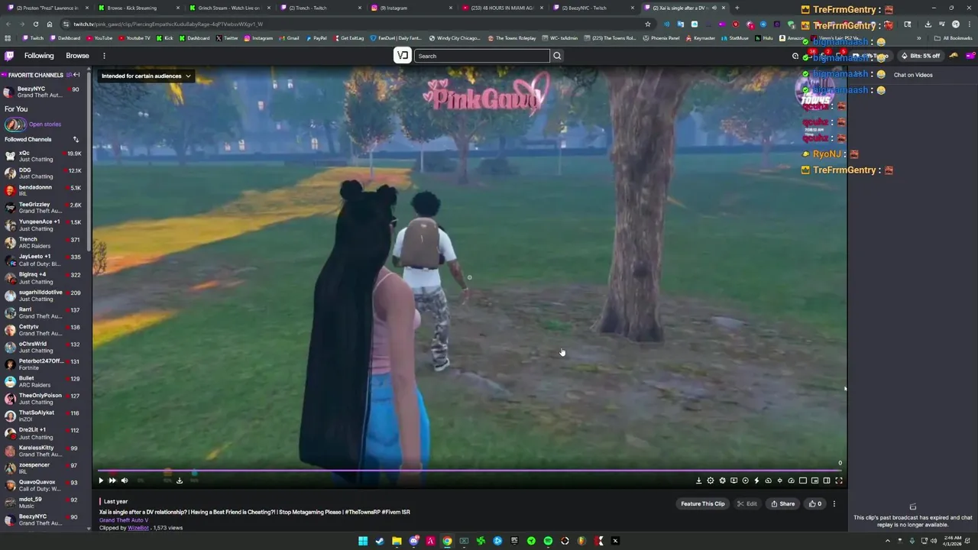Click the Feature This Clip button

pos(703,503)
